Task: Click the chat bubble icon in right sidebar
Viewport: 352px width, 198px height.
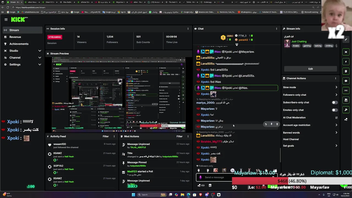Action: pos(346,81)
